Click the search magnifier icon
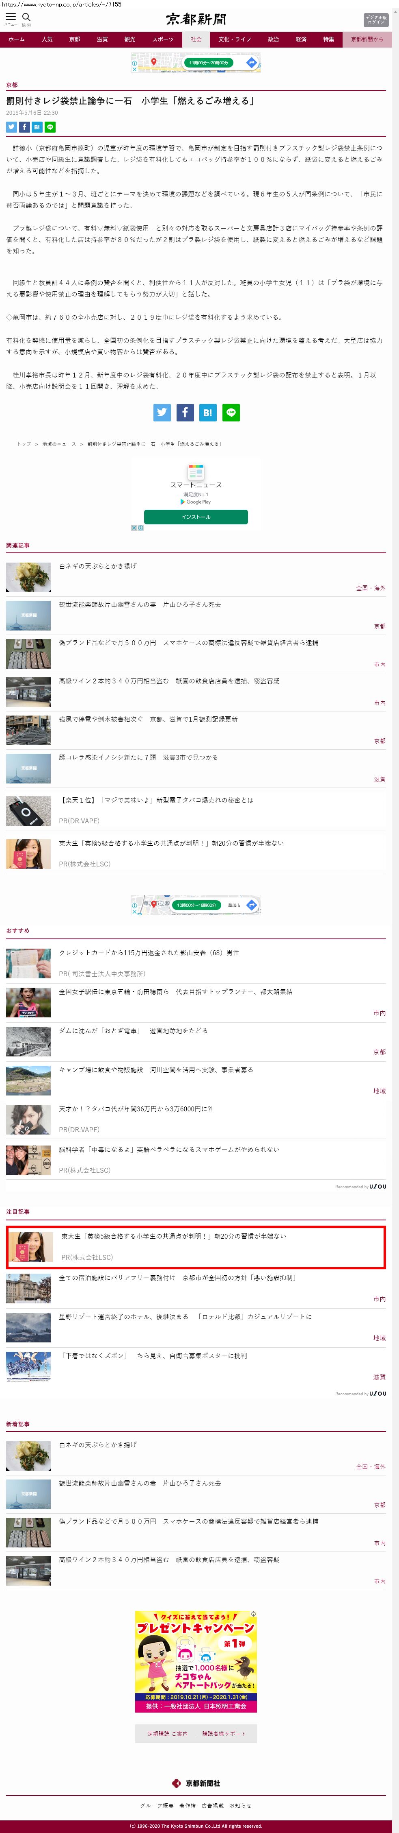Screen dimensions: 399x1833 click(x=26, y=18)
